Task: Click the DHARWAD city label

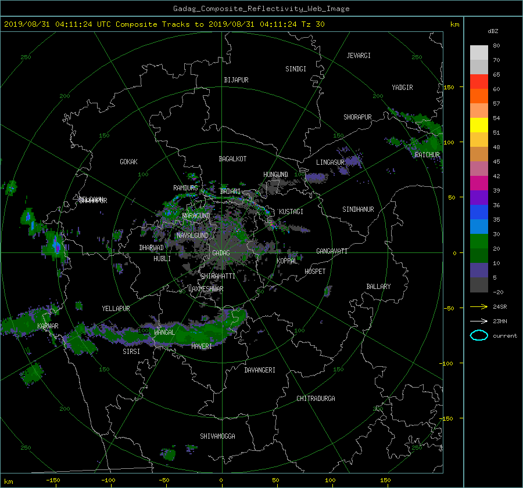Action: coord(151,248)
